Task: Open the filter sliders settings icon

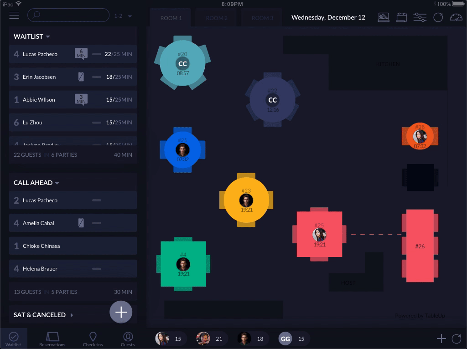Action: [x=420, y=17]
